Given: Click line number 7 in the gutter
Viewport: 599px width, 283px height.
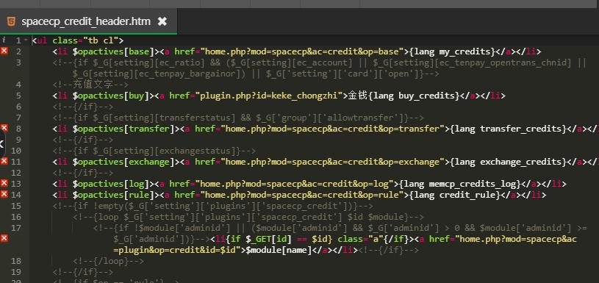Looking at the screenshot, I should pyautogui.click(x=18, y=118).
